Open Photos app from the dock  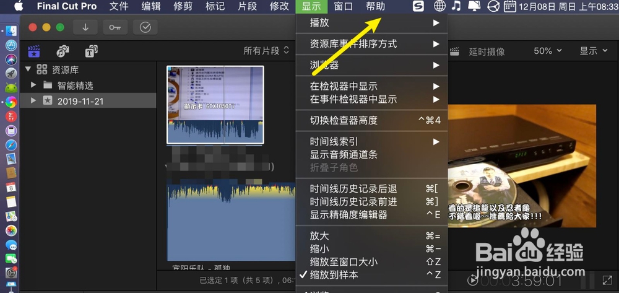(x=11, y=230)
